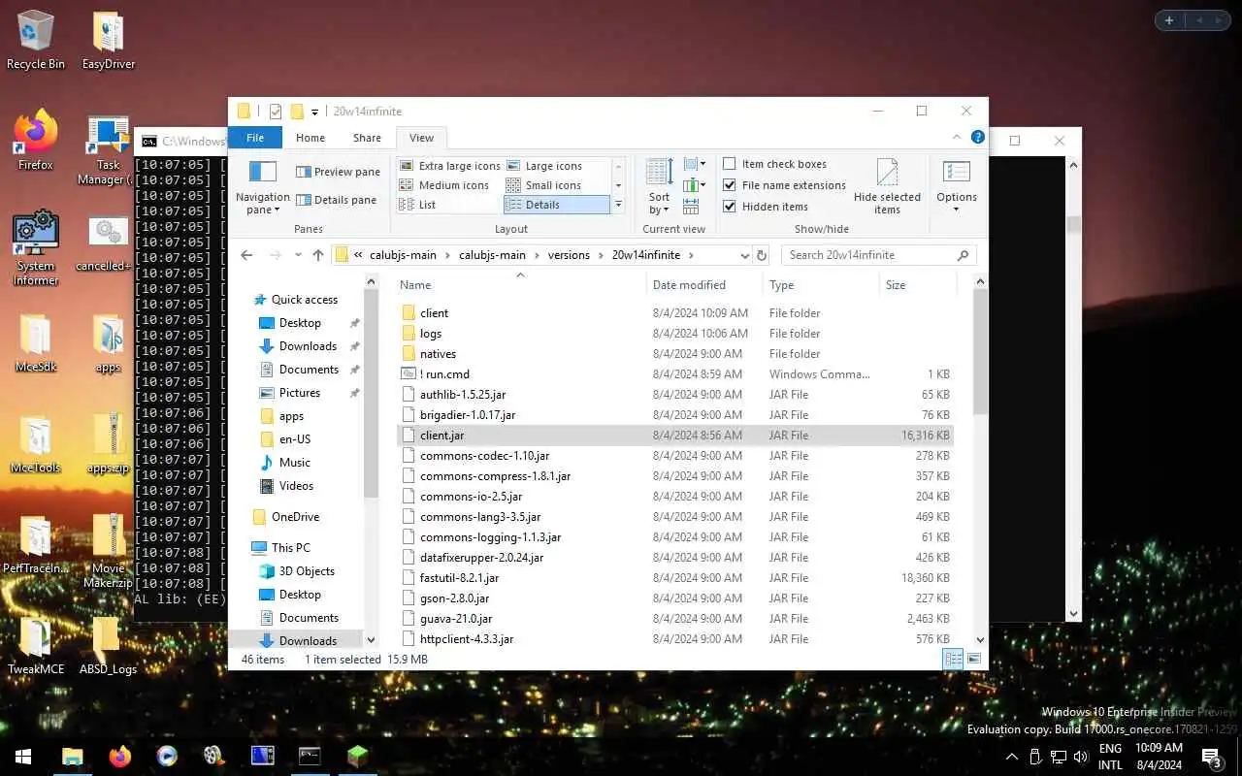Open Command Prompt taskbar button
The width and height of the screenshot is (1242, 776).
[310, 757]
